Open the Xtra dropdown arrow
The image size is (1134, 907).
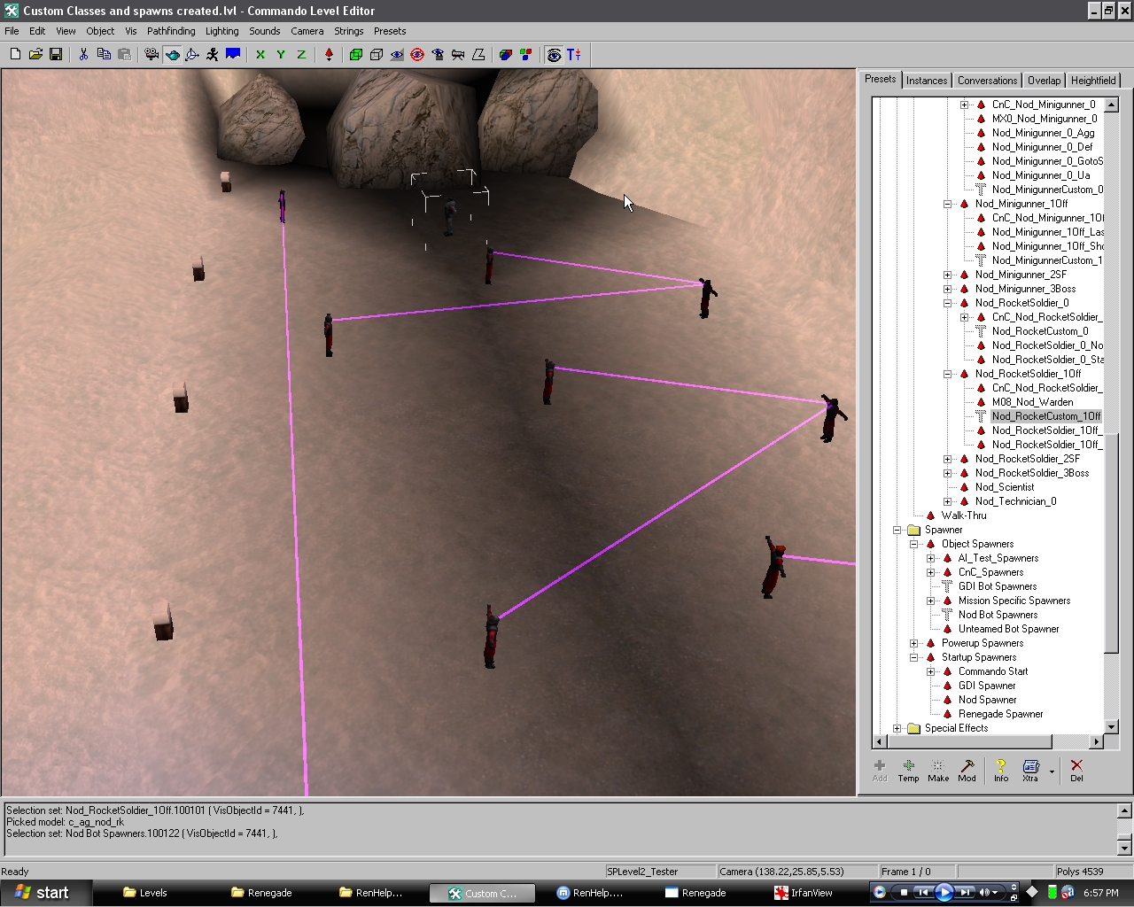[x=1052, y=771]
